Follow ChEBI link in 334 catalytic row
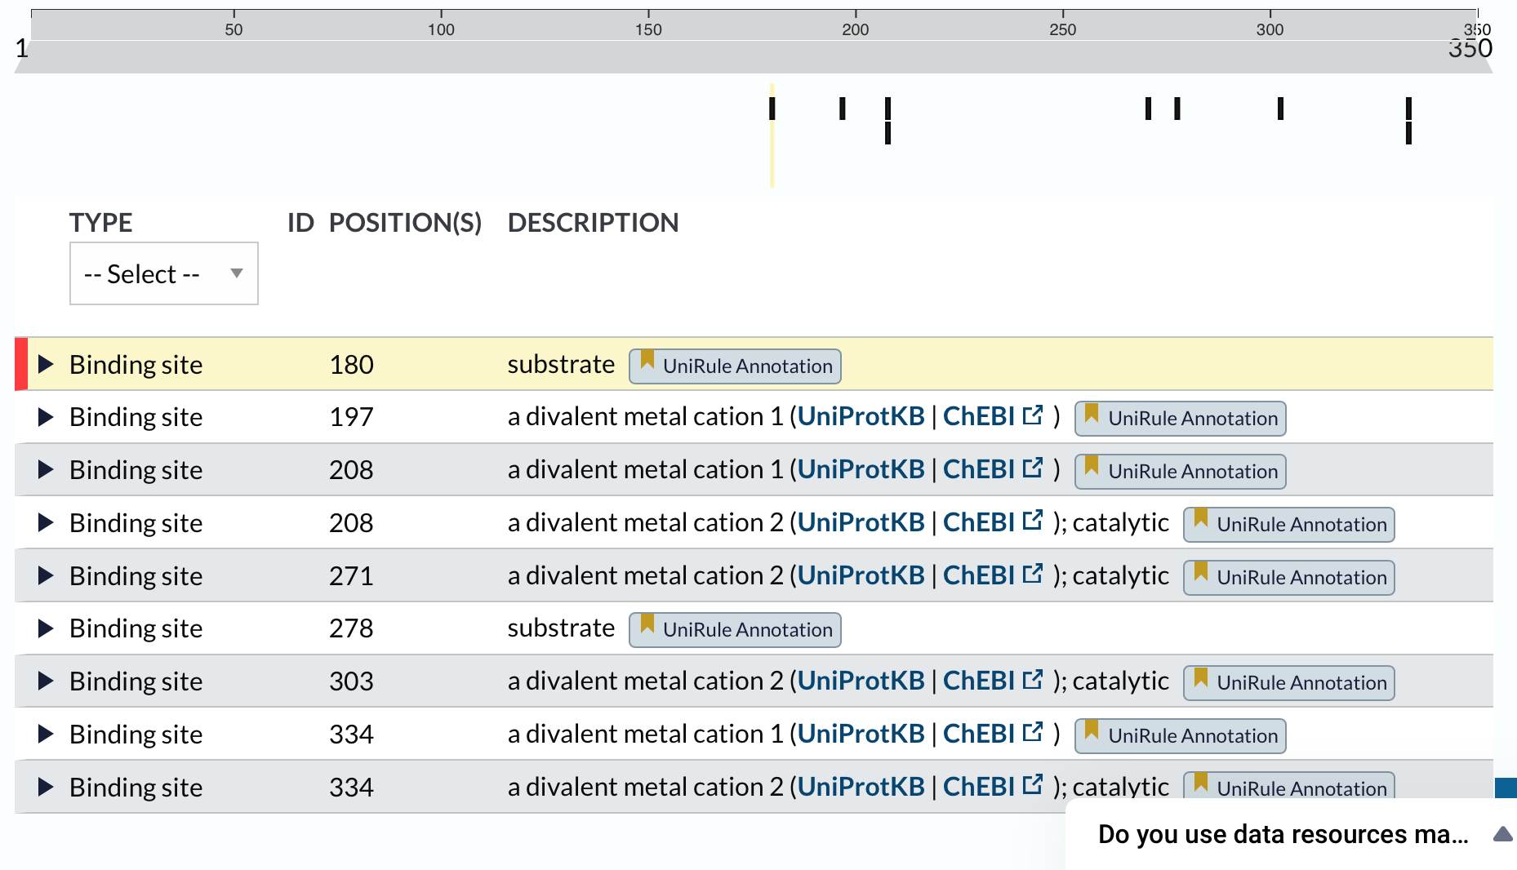The height and width of the screenshot is (870, 1517). [993, 787]
